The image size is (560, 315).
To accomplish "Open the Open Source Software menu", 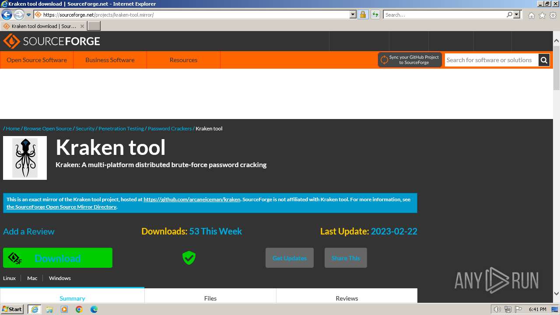I will pos(37,60).
